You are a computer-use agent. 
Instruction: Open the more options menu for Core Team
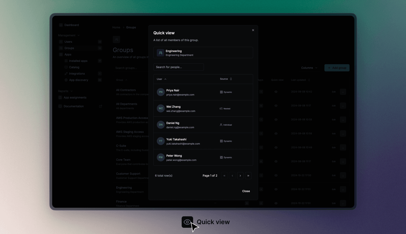click(x=343, y=161)
